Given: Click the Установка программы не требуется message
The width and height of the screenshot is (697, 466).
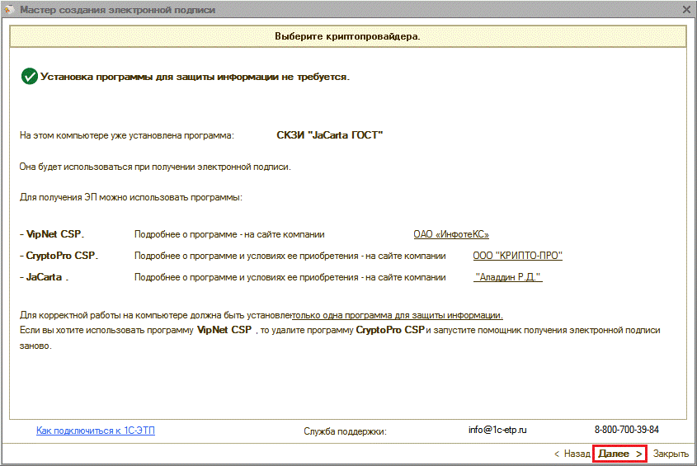Looking at the screenshot, I should click(x=195, y=77).
